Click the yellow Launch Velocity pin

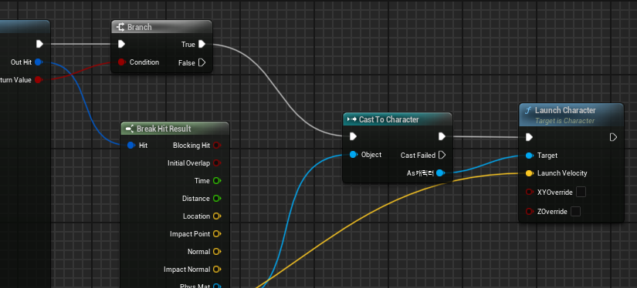click(529, 173)
